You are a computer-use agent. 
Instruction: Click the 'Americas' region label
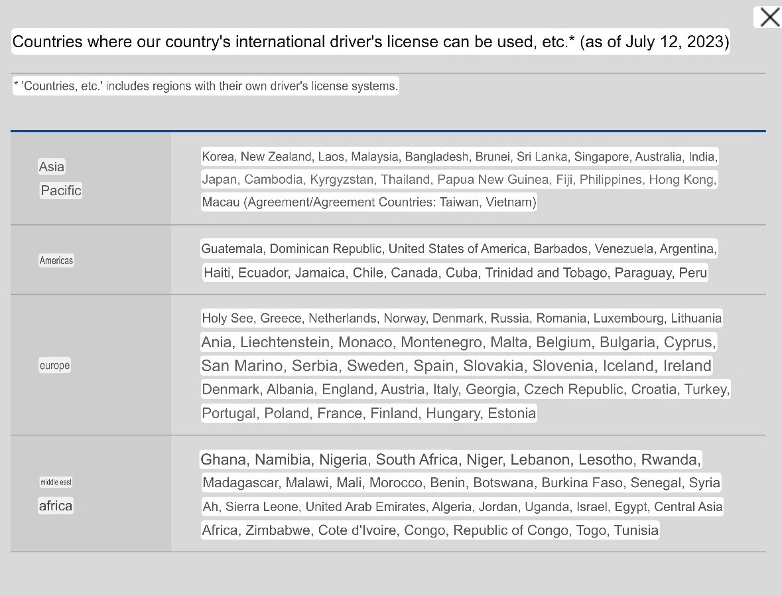coord(56,261)
